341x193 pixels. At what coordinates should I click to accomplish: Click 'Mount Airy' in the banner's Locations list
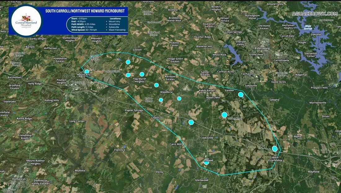click(x=114, y=21)
